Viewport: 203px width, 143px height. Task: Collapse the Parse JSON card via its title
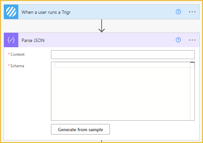coord(33,40)
